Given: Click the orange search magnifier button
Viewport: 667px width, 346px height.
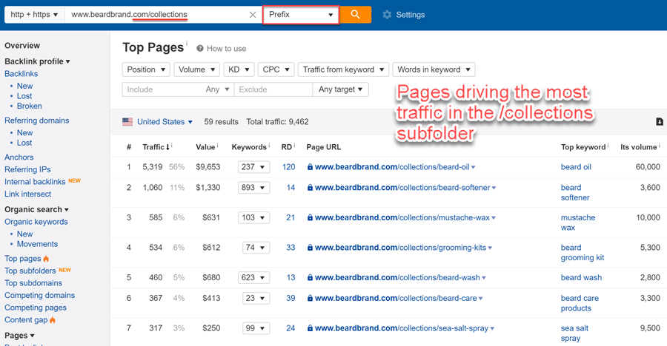Looking at the screenshot, I should 356,14.
